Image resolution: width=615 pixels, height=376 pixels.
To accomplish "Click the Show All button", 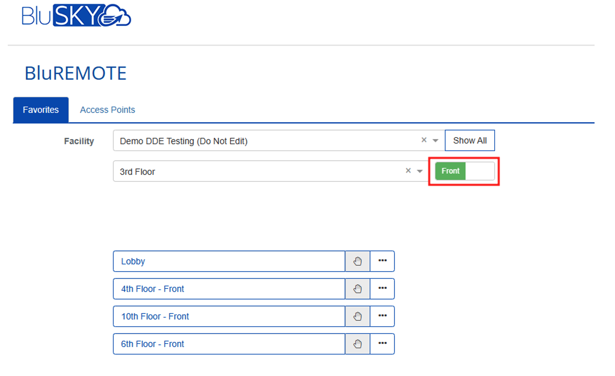I will click(469, 140).
